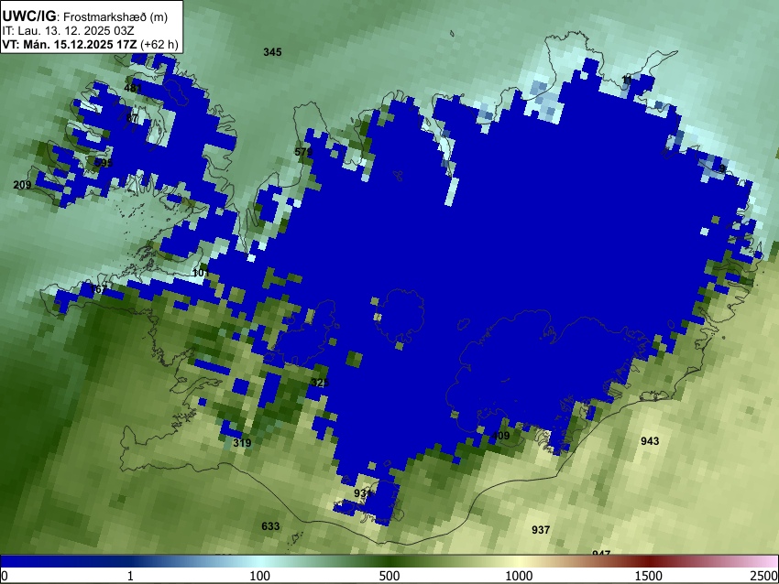Click the map value label 409
This screenshot has height=584, width=779.
[500, 436]
